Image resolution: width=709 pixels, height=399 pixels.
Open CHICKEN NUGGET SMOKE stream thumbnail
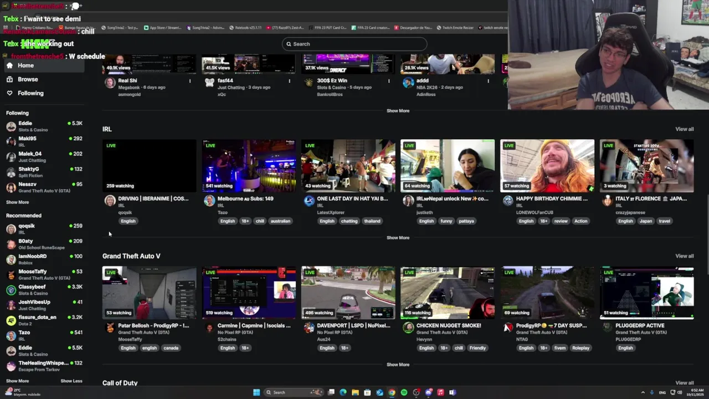[448, 293]
